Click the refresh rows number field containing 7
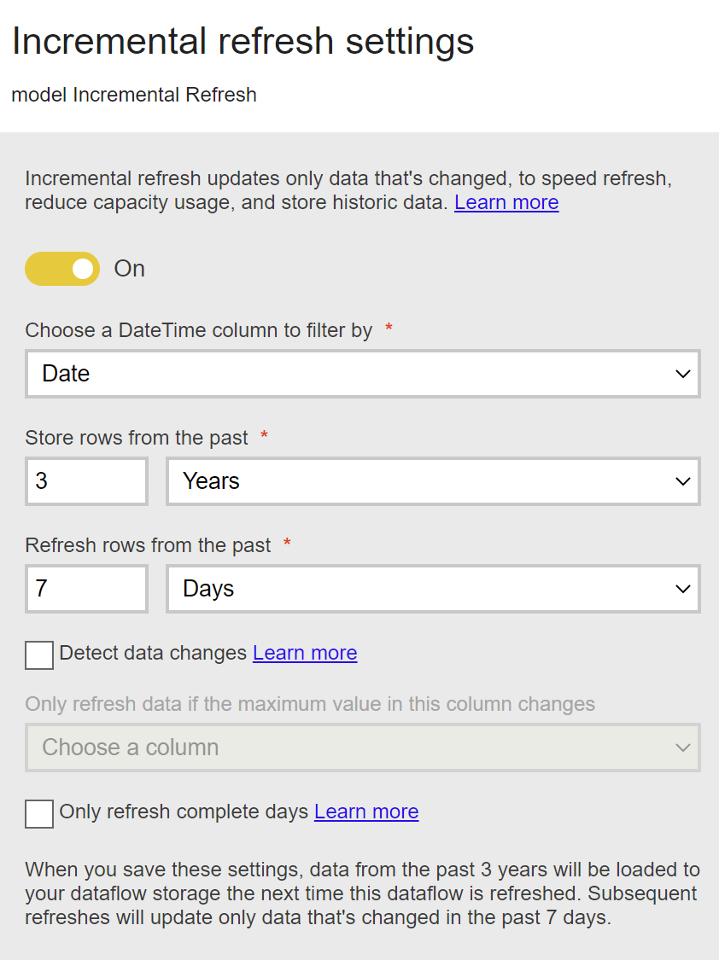 click(86, 589)
